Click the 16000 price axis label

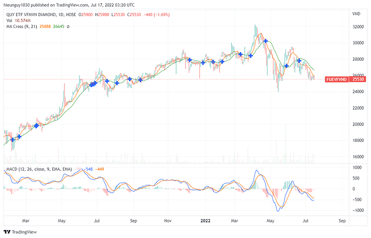(358, 157)
